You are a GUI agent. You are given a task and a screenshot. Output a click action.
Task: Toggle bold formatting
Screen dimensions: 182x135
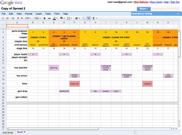click(x=45, y=18)
